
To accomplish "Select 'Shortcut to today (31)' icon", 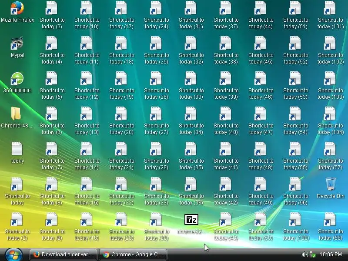I will (x=191, y=15).
